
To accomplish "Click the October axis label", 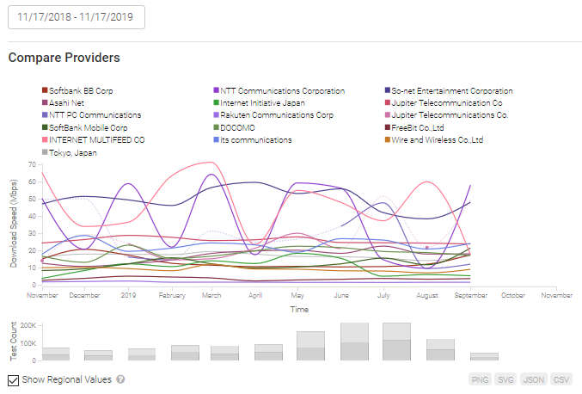I will pyautogui.click(x=513, y=295).
